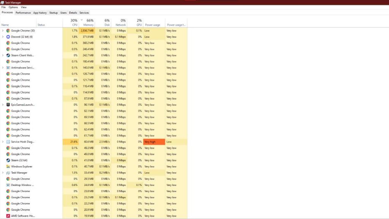Select the Discord (32 bit) process icon
The height and width of the screenshot is (219, 389).
pyautogui.click(x=8, y=36)
